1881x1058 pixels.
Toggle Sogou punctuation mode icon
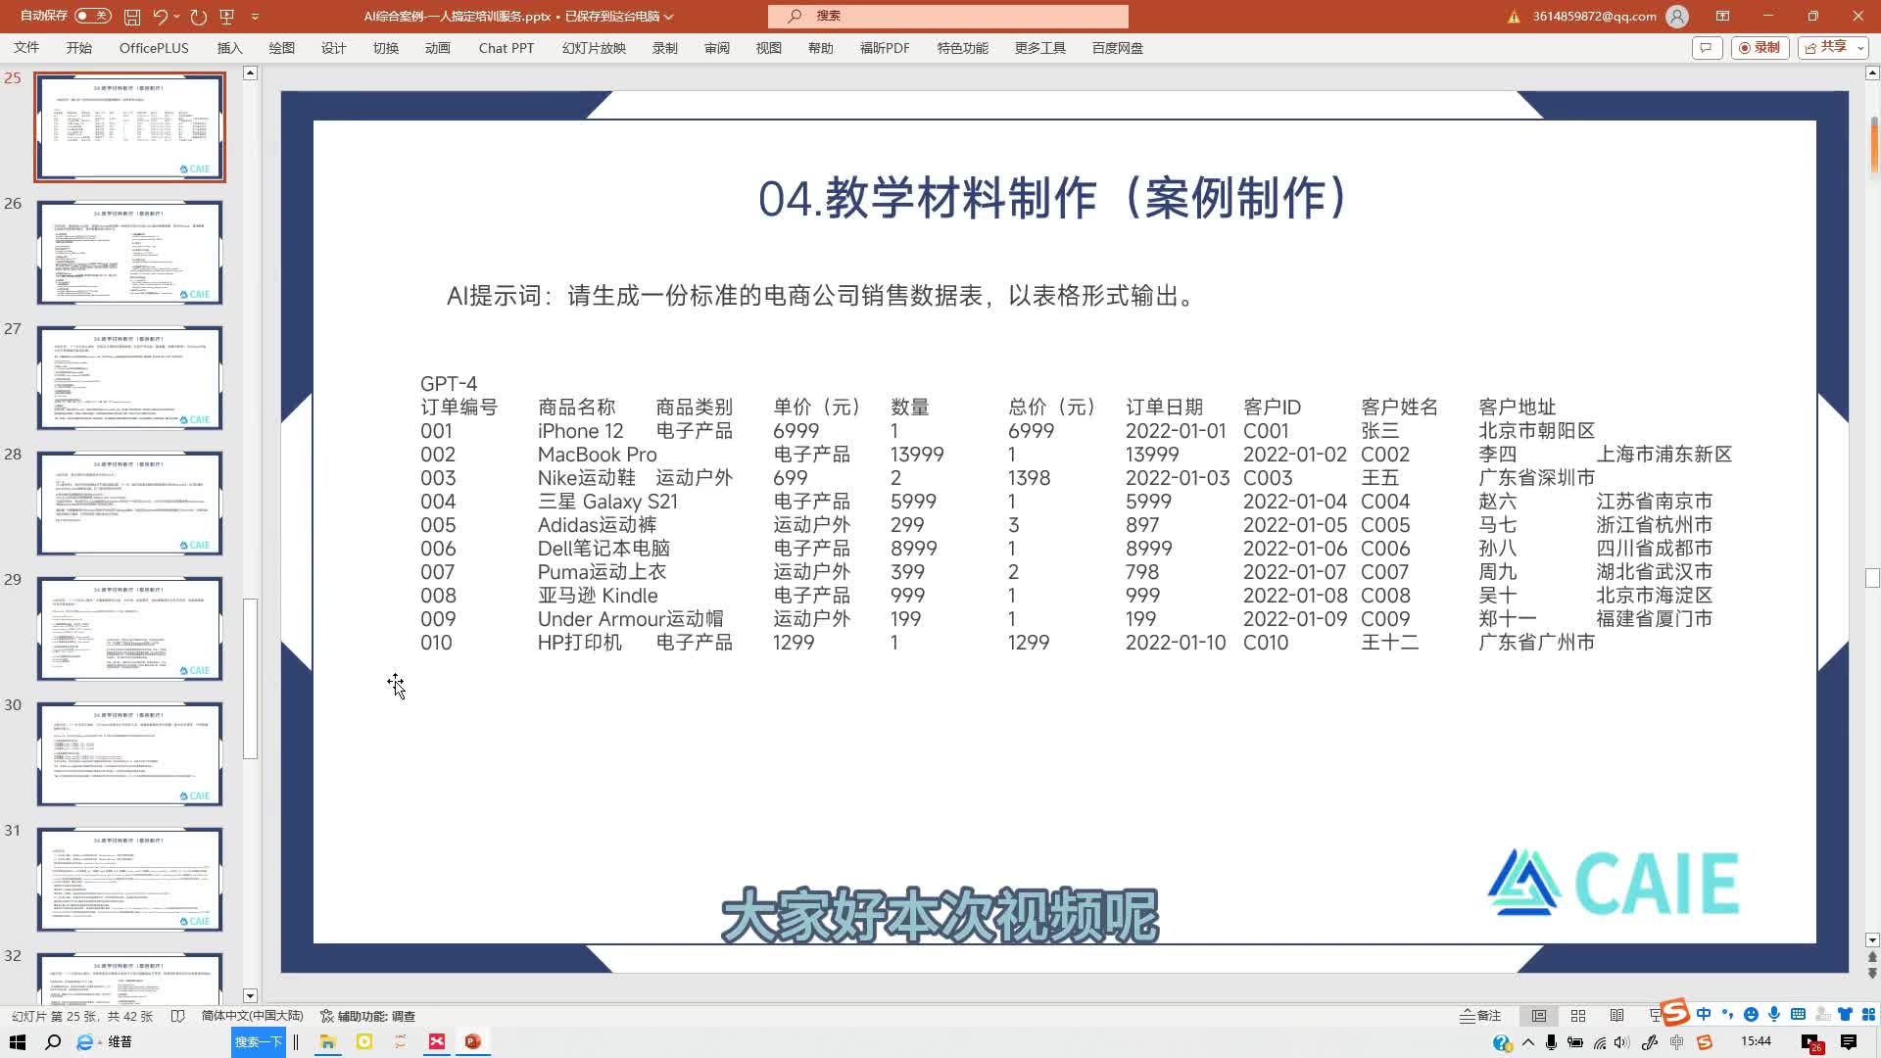click(1727, 1015)
